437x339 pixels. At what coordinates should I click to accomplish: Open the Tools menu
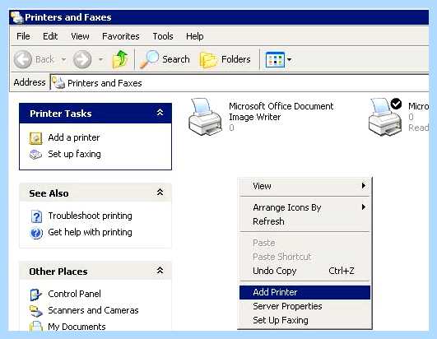(163, 36)
